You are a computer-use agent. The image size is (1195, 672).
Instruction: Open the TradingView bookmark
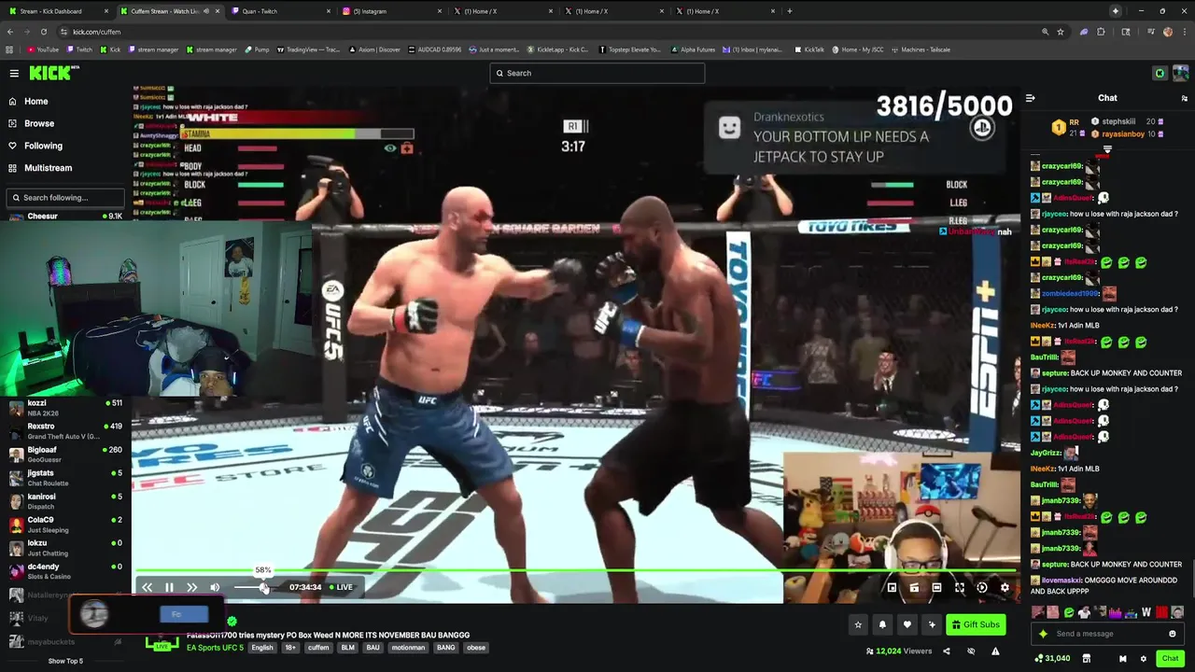click(x=308, y=49)
